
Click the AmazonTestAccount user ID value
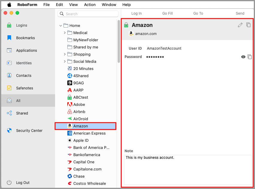(164, 48)
